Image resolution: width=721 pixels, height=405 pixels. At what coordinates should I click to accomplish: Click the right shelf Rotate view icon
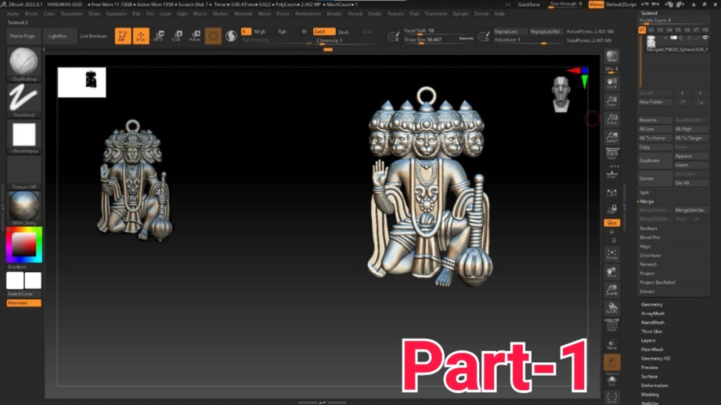[x=612, y=308]
